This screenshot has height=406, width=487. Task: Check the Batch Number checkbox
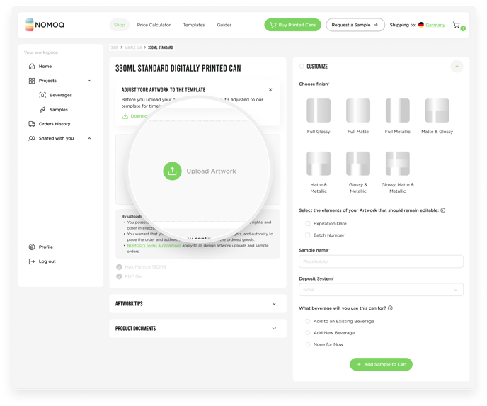coord(307,235)
